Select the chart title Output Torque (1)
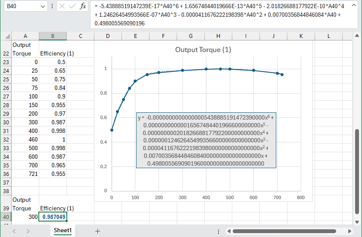 click(x=203, y=50)
